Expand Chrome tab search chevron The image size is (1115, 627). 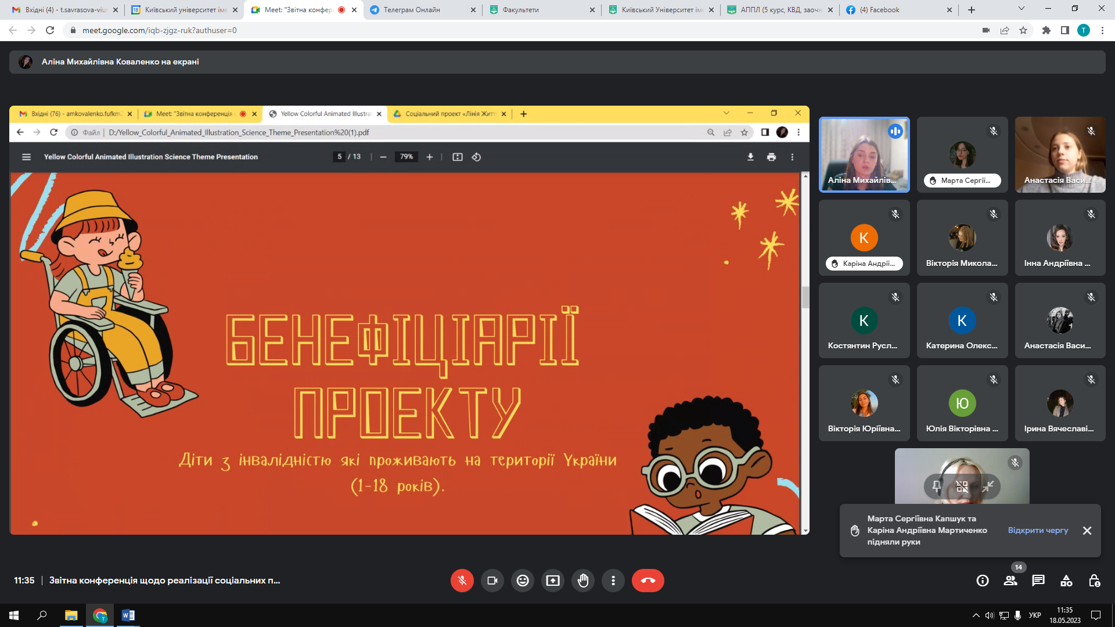pos(1021,9)
